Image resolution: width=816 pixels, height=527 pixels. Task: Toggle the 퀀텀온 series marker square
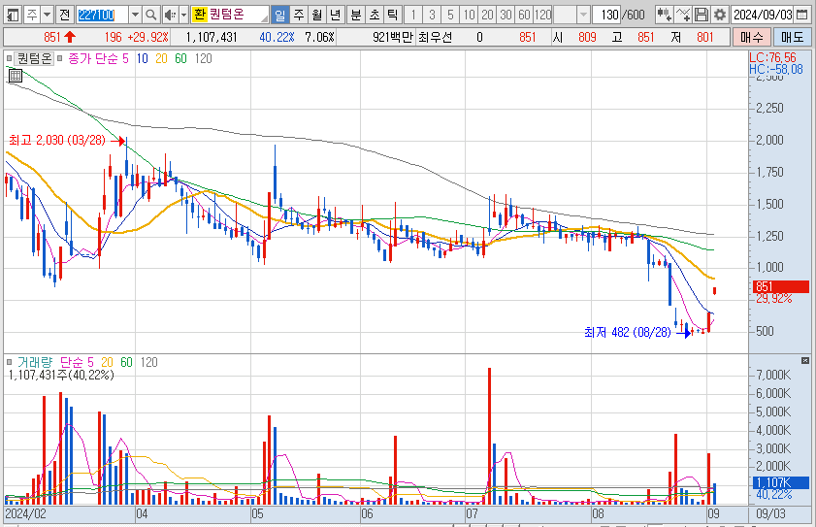(x=9, y=58)
